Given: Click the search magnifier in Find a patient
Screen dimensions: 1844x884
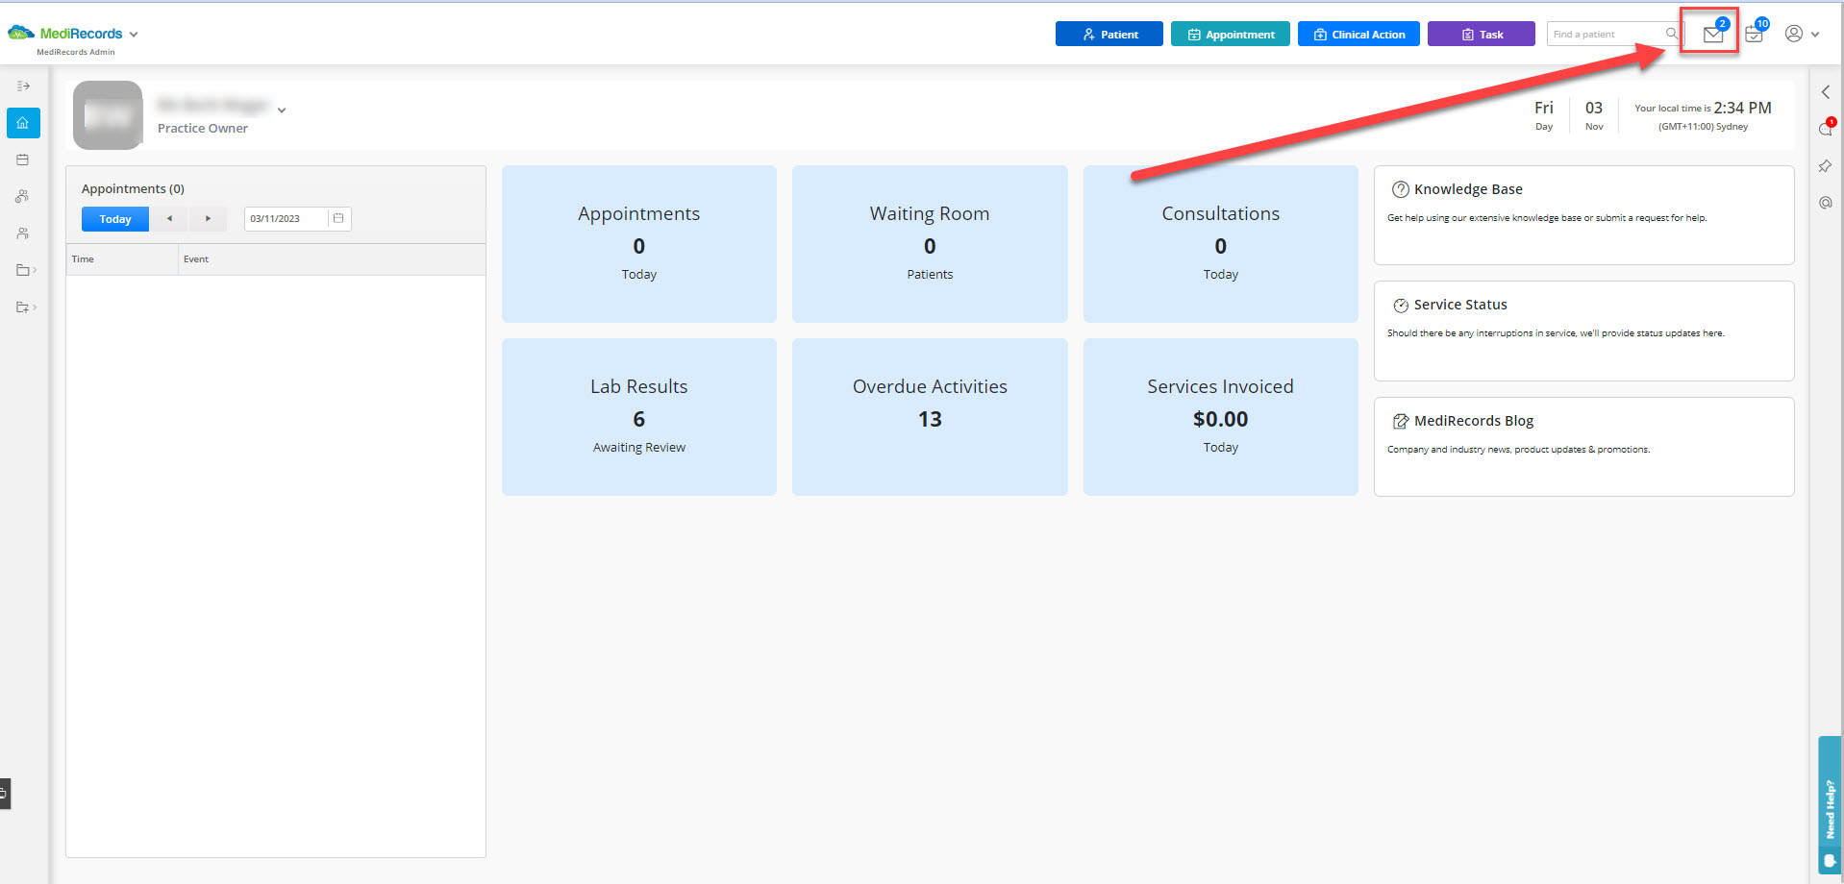Looking at the screenshot, I should 1672,34.
